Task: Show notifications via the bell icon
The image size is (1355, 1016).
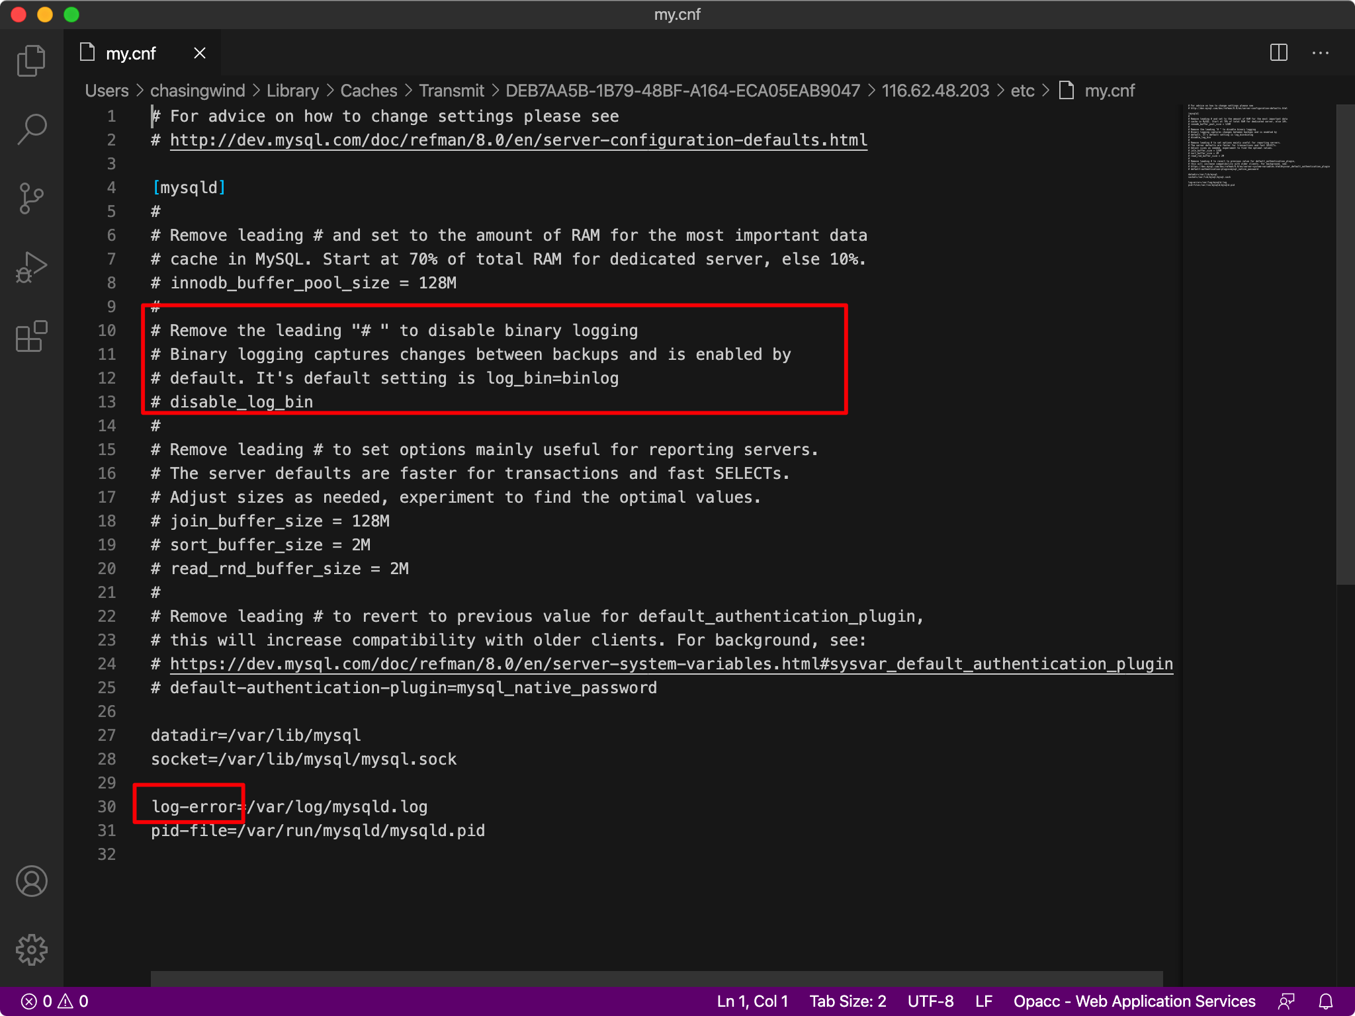Action: coord(1326,1001)
